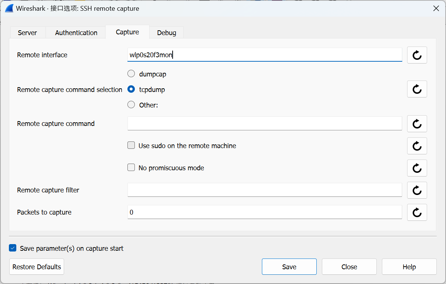Enable Use sudo on the remote machine

point(131,146)
